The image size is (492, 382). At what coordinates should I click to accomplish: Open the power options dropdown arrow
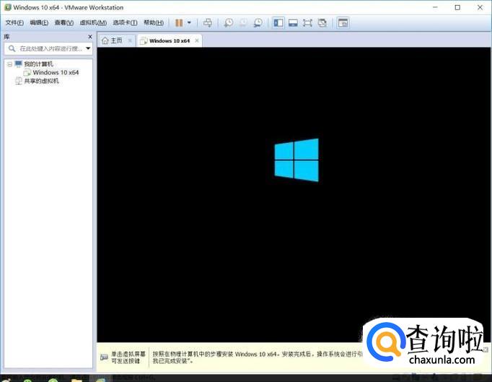[x=189, y=22]
